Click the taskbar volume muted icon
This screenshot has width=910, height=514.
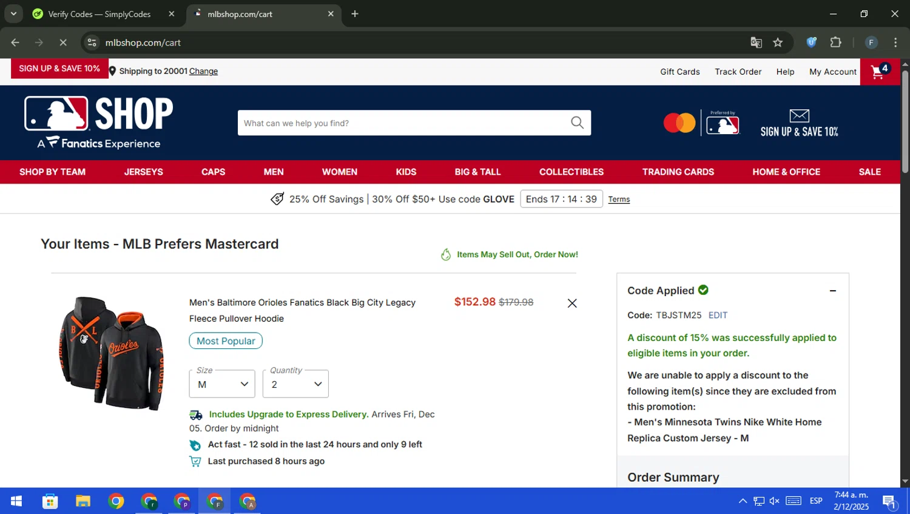(x=775, y=501)
